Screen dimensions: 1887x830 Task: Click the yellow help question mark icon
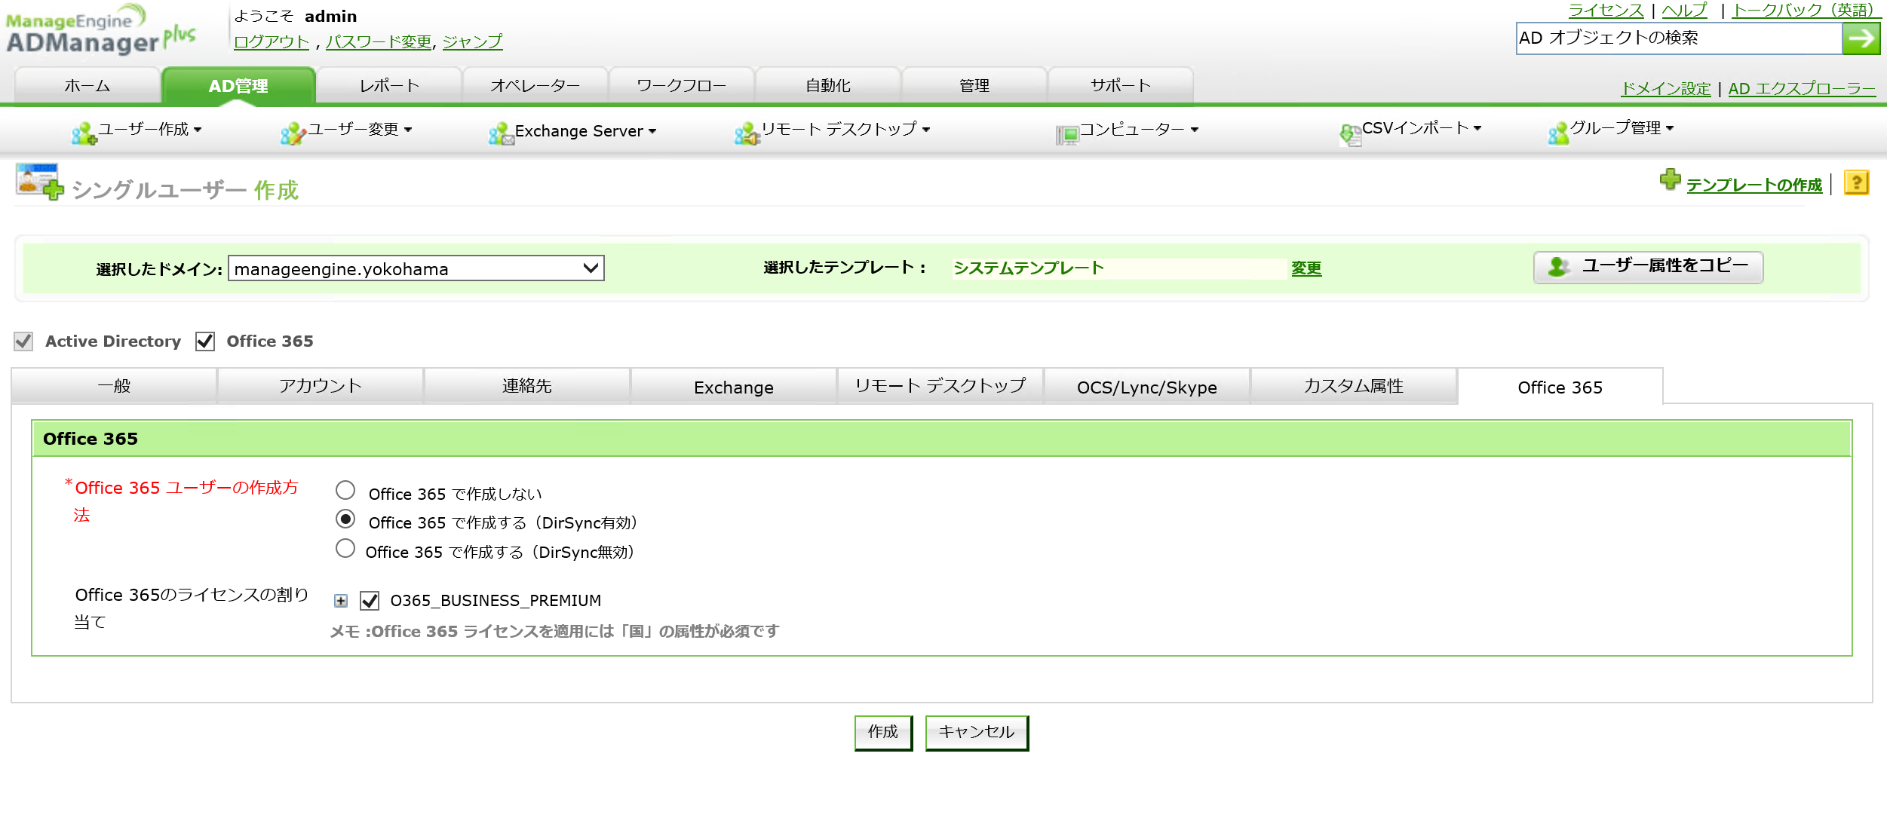pos(1856,183)
